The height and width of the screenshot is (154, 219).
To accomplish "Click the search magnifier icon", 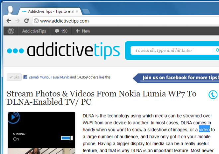I will pyautogui.click(x=217, y=50).
